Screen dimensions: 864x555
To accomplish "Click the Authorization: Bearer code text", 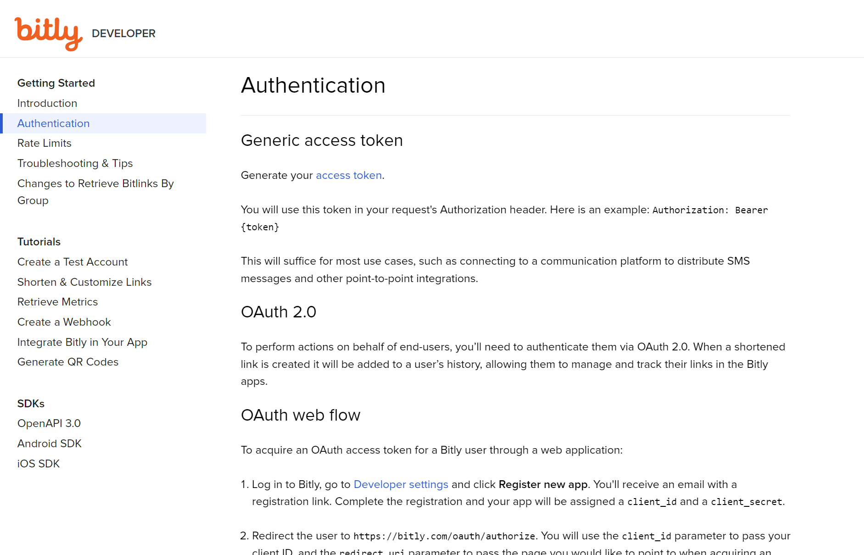I will click(710, 210).
